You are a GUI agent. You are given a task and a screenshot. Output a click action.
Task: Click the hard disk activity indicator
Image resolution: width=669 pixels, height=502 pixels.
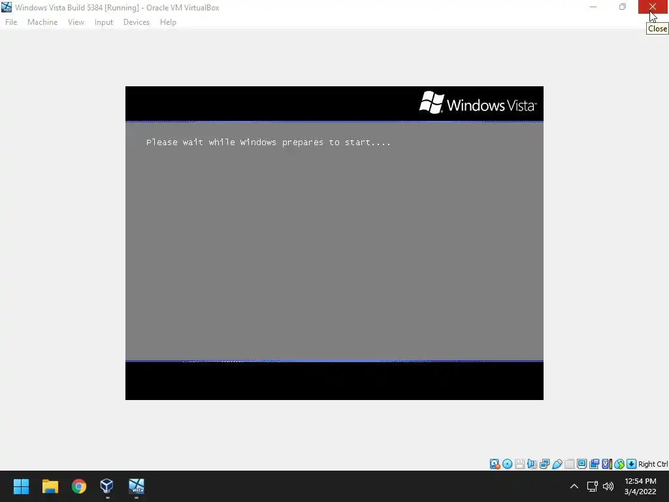click(495, 464)
